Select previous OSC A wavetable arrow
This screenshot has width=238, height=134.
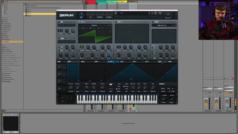click(x=109, y=25)
